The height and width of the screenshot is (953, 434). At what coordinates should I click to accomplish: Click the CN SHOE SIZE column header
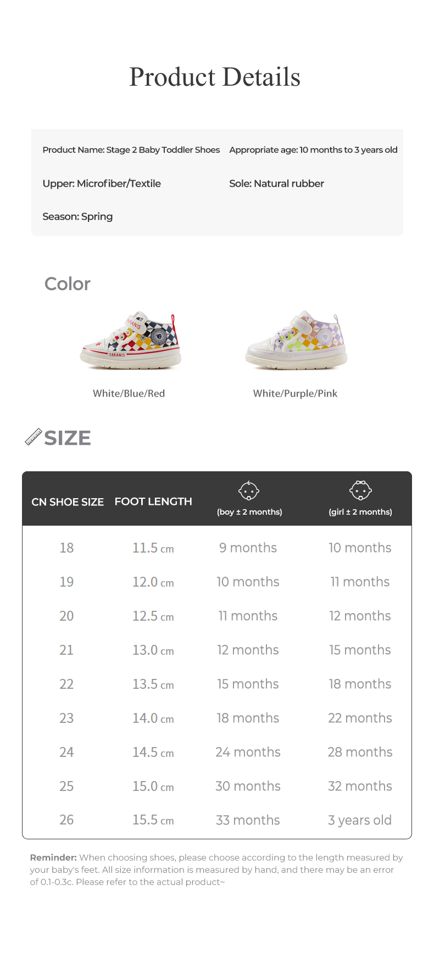pyautogui.click(x=68, y=502)
